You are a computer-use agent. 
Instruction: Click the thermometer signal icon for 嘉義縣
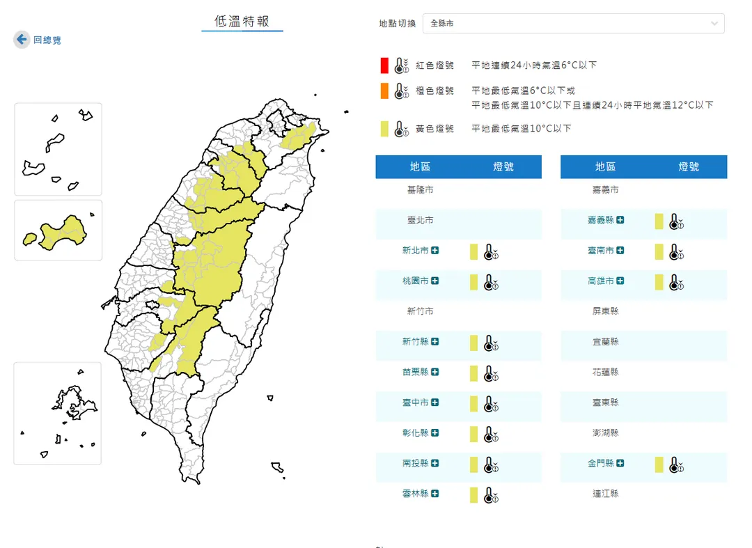[x=676, y=221]
